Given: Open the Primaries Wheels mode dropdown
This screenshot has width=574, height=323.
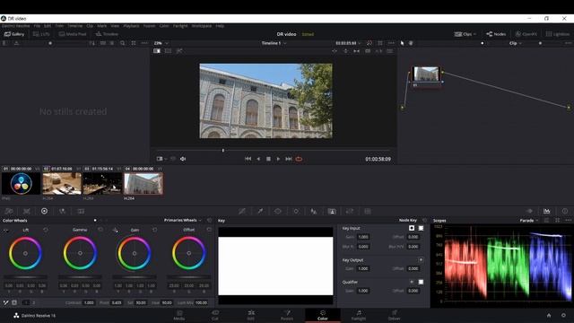Looking at the screenshot, I should click(183, 221).
